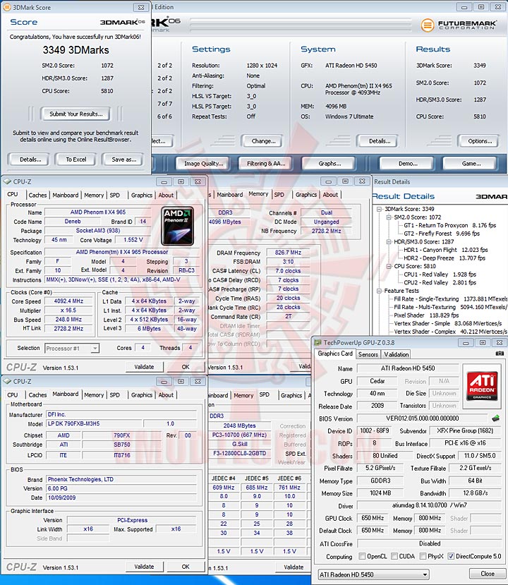Click To Excel button in Score dialog
The image size is (508, 585).
[x=75, y=159]
